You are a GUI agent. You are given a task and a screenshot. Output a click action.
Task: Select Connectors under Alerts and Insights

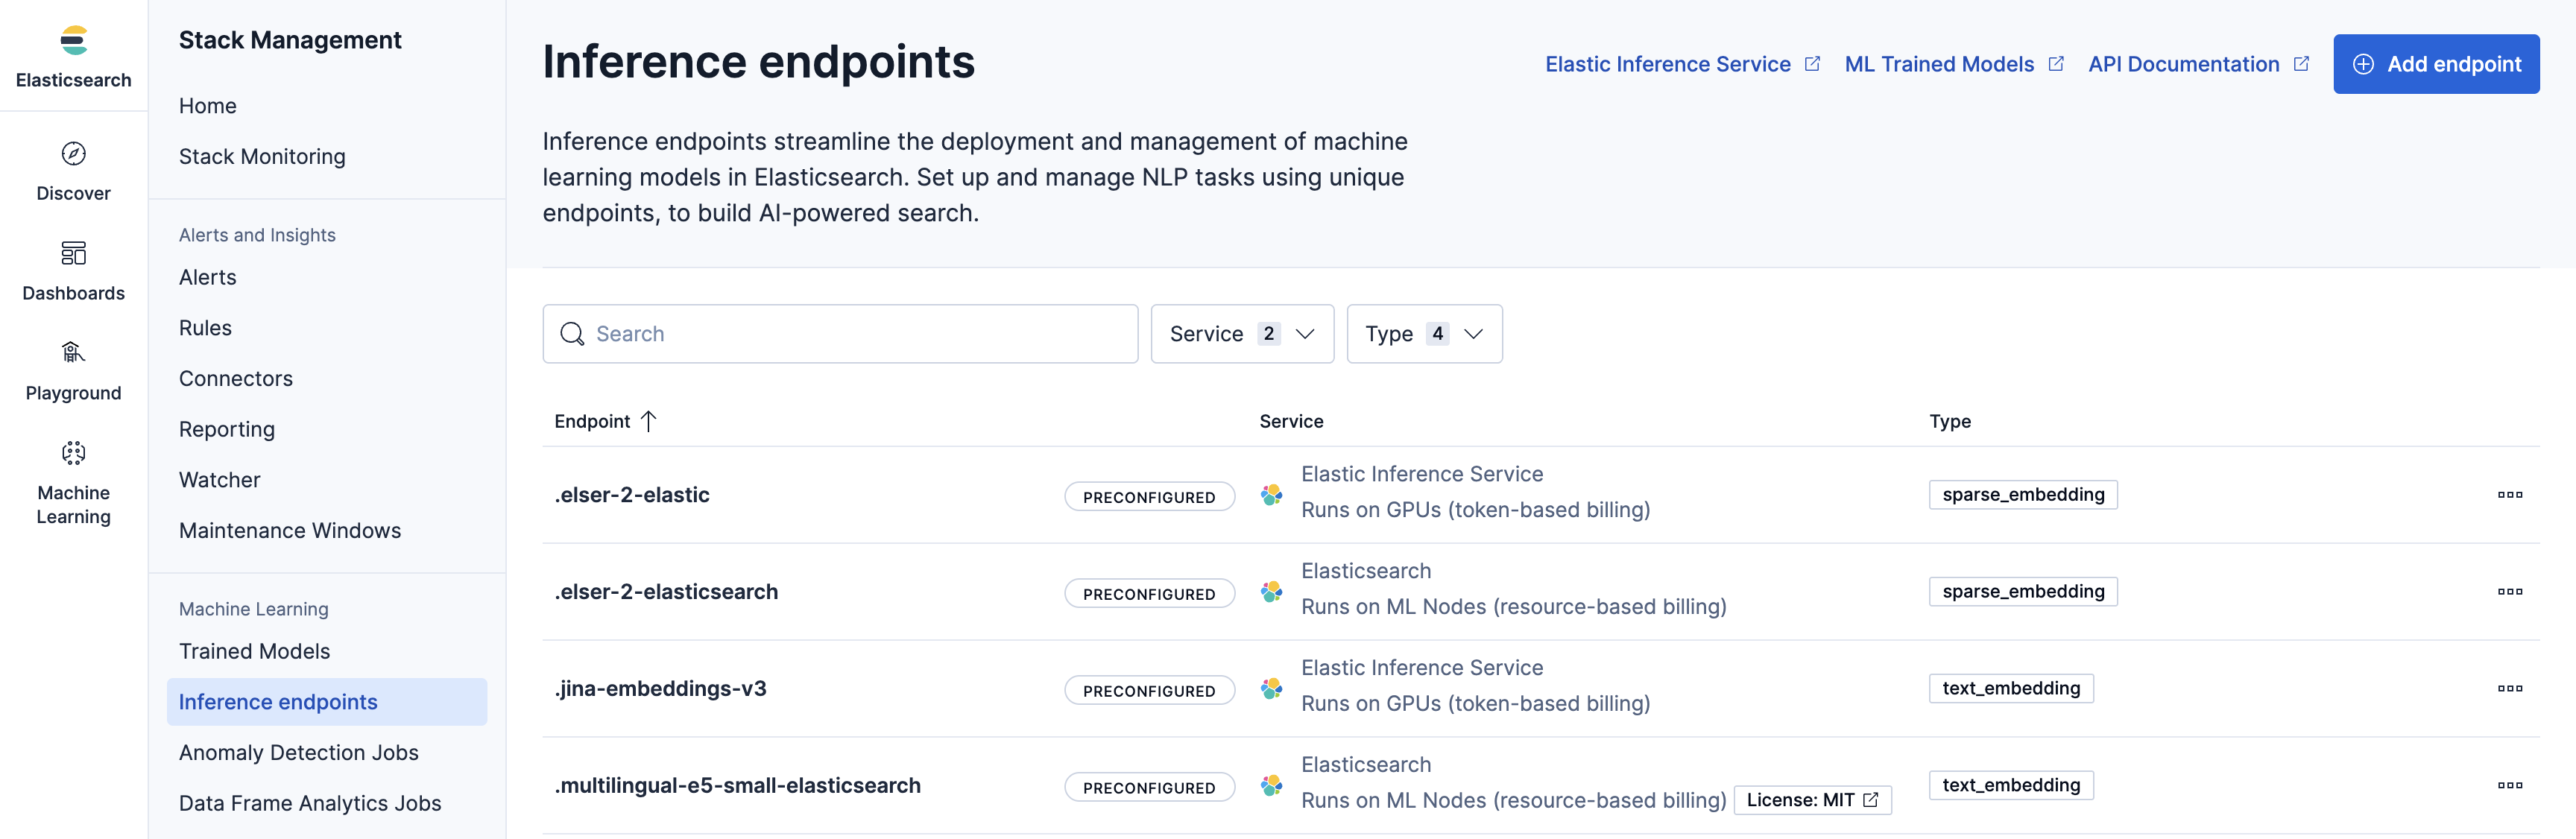click(235, 378)
